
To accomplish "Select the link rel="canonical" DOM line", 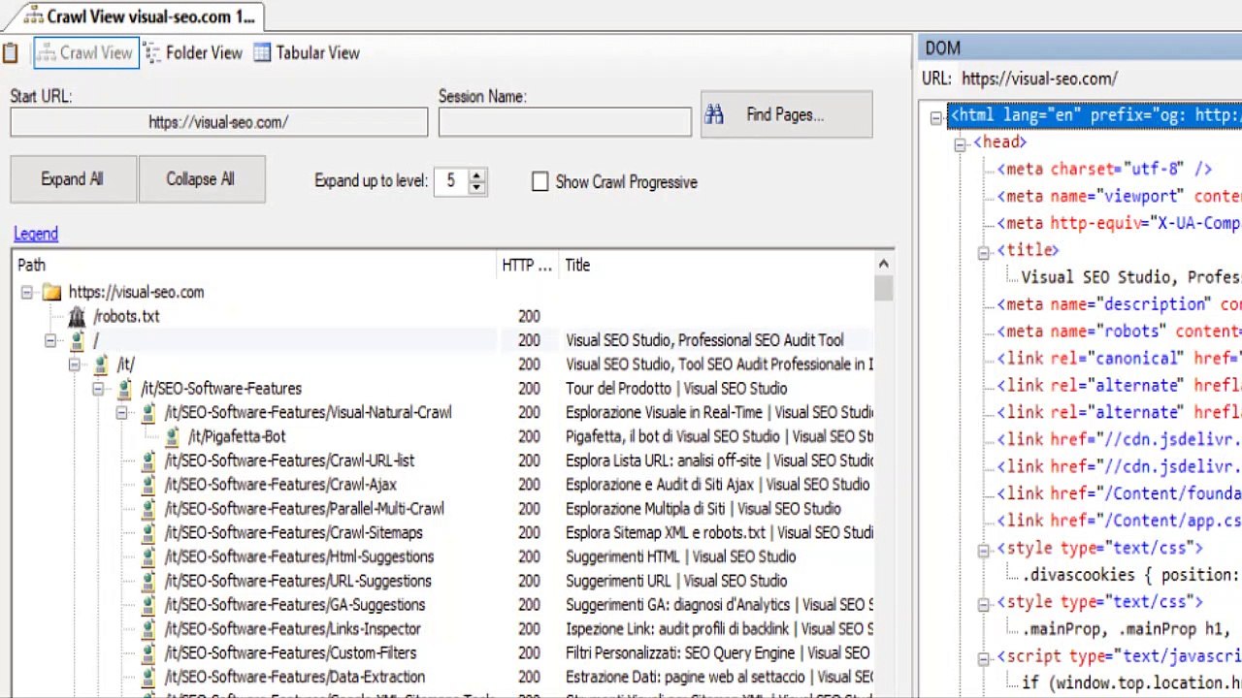I will (1119, 359).
